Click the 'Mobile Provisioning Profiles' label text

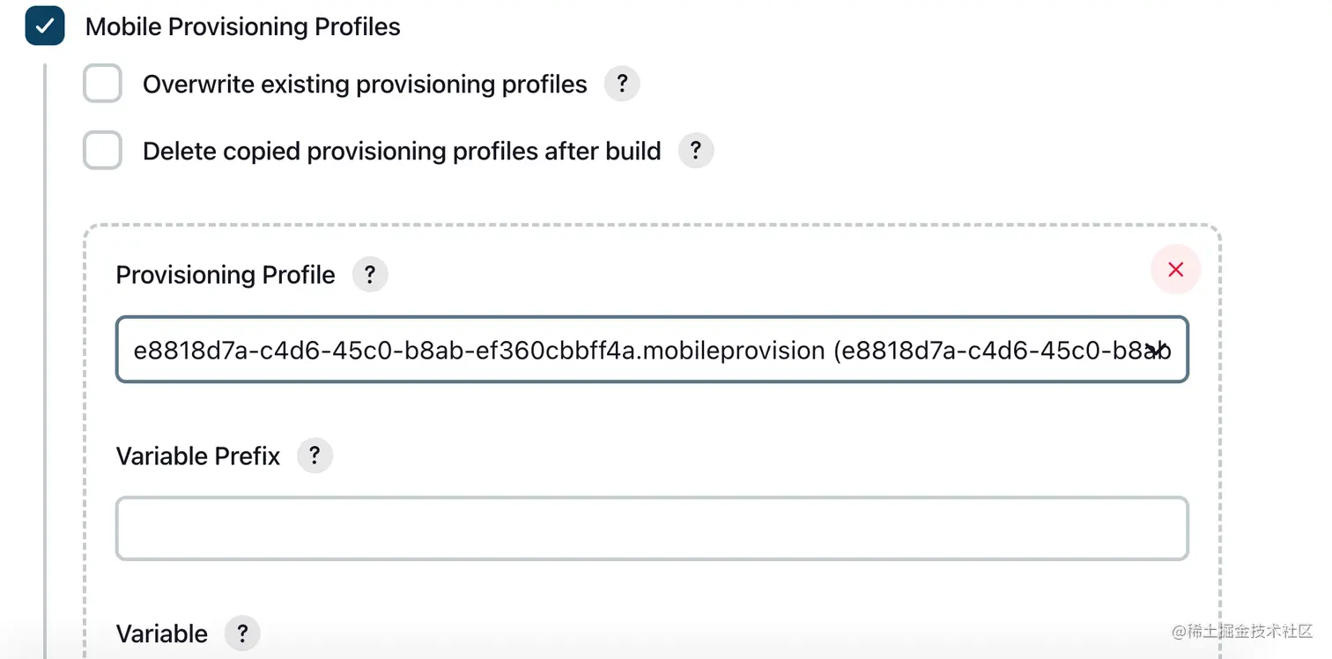pos(242,26)
